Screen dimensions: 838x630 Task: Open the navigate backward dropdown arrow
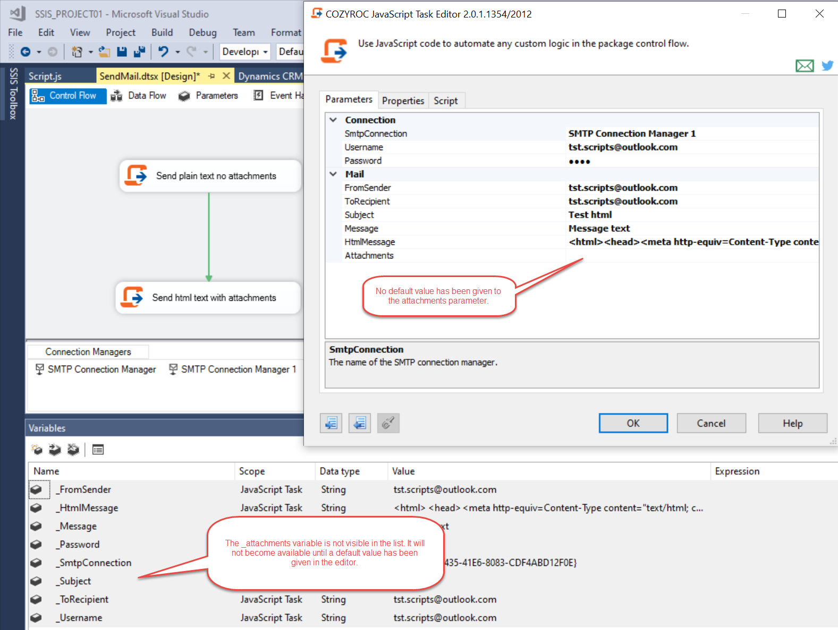pos(39,52)
